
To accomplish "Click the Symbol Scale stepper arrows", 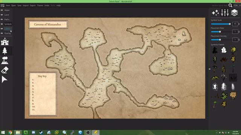I will 239,24.
